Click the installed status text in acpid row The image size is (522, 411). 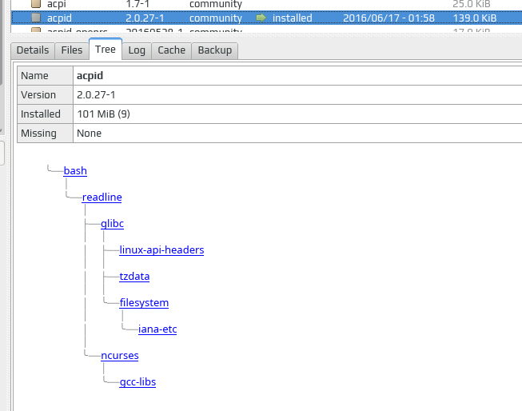[x=293, y=18]
